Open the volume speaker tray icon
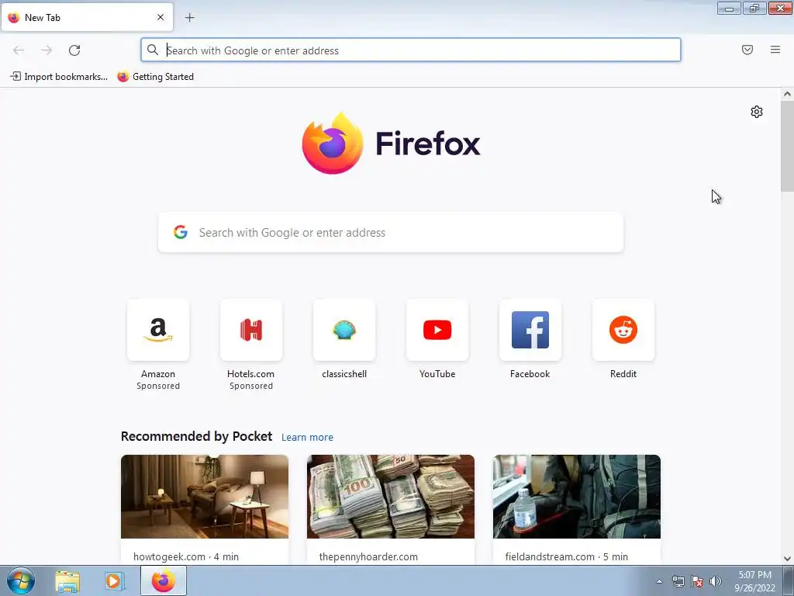 point(716,581)
